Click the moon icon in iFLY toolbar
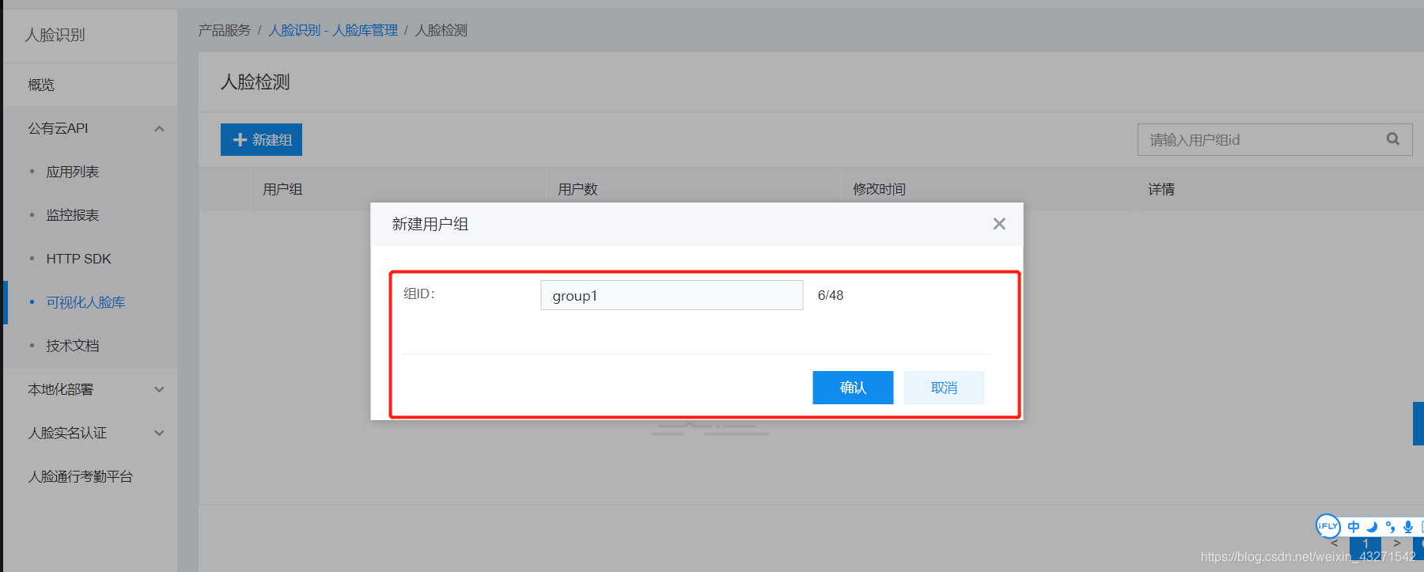The width and height of the screenshot is (1424, 572). tap(1372, 527)
